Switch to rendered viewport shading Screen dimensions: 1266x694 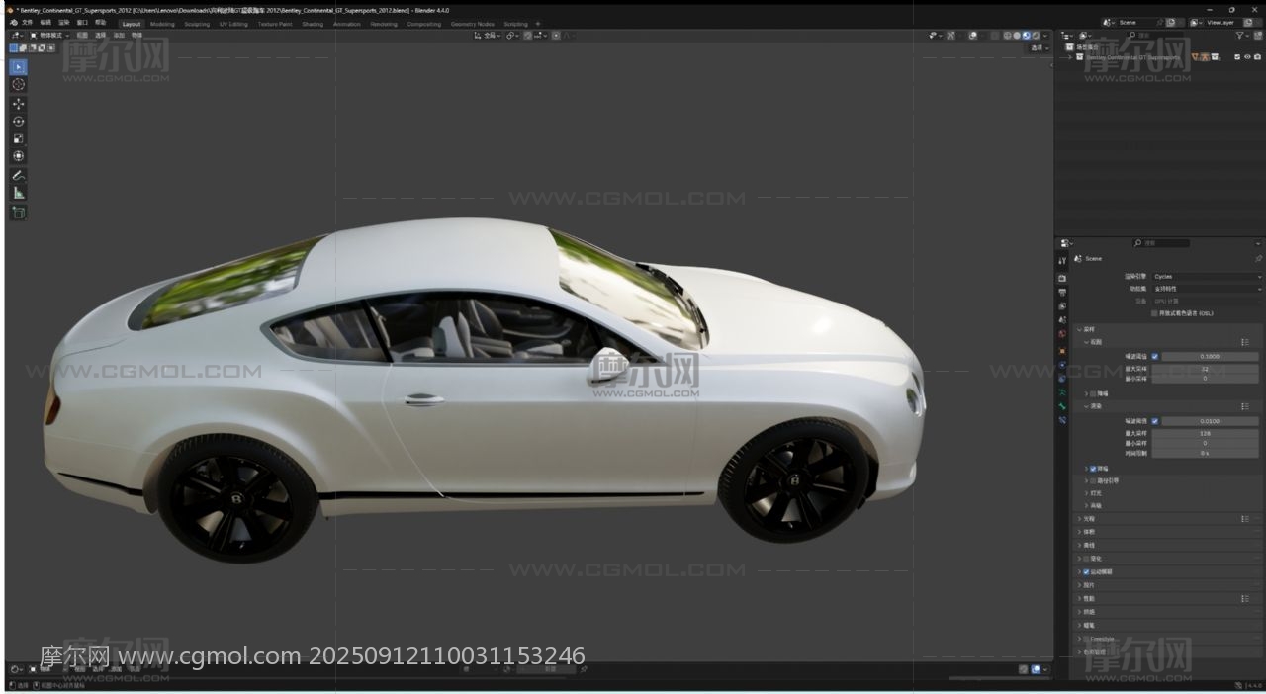1036,36
